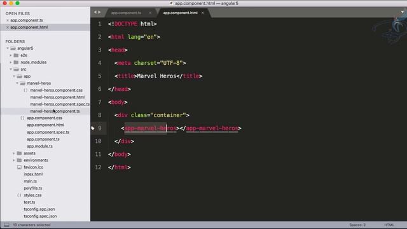Screen dimensions: 407x229
Task: Switch to the app.component.ts tab
Action: click(x=126, y=13)
